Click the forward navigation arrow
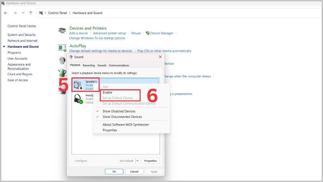 coord(15,13)
